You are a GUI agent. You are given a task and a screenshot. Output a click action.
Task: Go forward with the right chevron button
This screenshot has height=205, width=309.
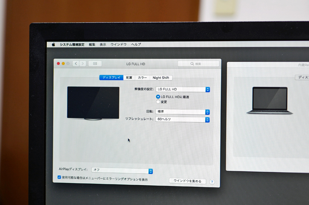tap(83, 63)
